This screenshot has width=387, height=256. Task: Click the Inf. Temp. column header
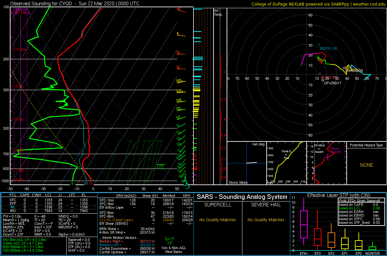click(219, 13)
